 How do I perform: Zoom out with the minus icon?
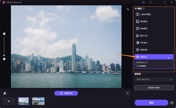pos(4,59)
